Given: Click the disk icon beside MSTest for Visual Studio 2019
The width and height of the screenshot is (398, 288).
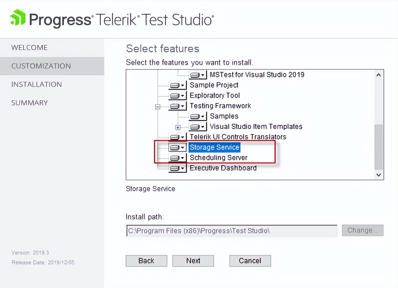Looking at the screenshot, I should [x=195, y=75].
